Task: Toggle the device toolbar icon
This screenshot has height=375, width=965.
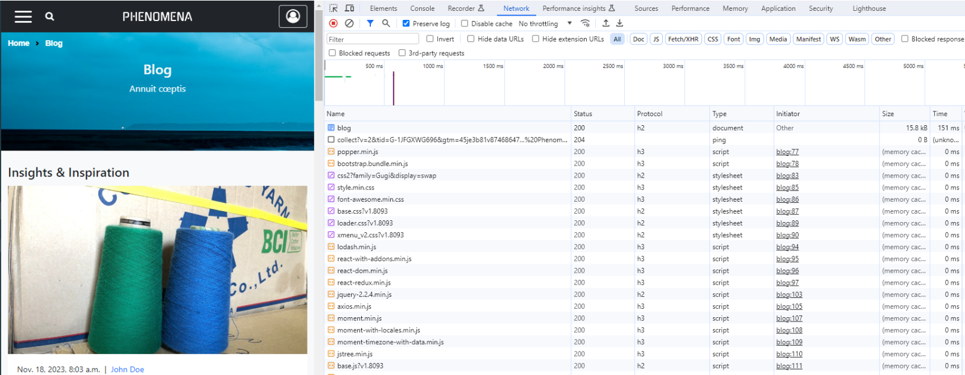Action: point(349,8)
